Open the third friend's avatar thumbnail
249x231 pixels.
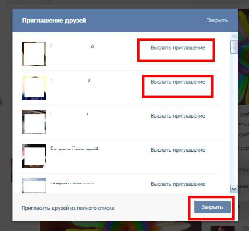(34, 122)
